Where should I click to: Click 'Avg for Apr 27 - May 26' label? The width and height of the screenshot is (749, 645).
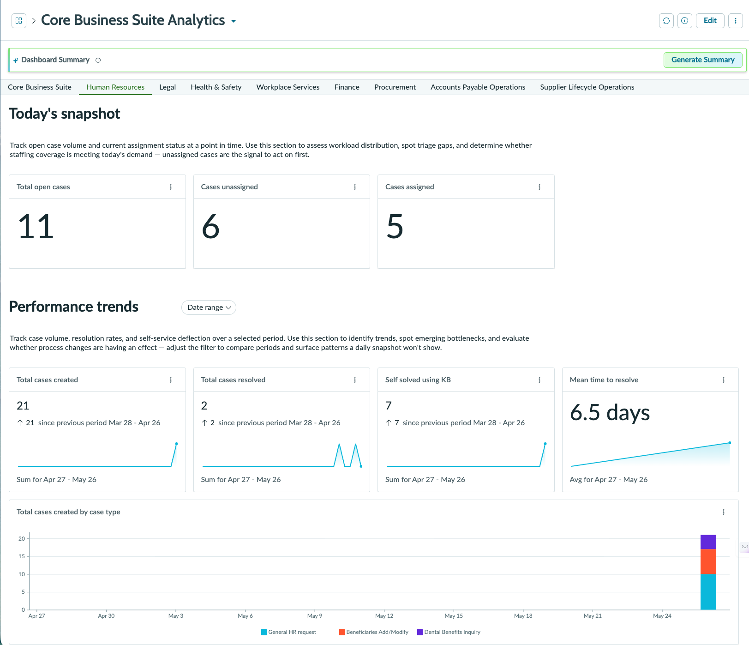coord(608,480)
